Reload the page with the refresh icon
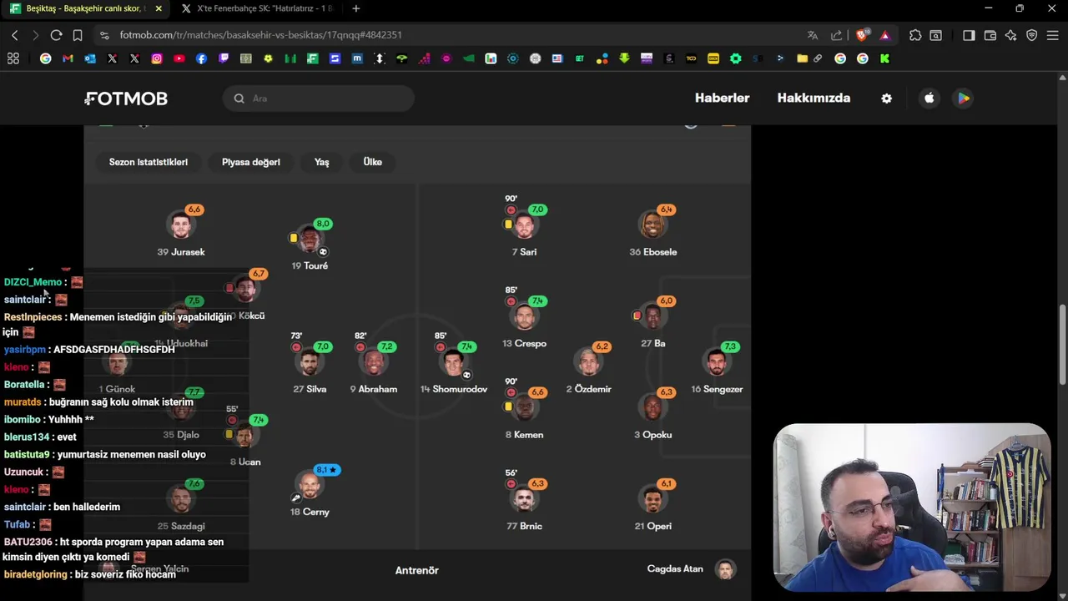1068x601 pixels. click(x=56, y=35)
